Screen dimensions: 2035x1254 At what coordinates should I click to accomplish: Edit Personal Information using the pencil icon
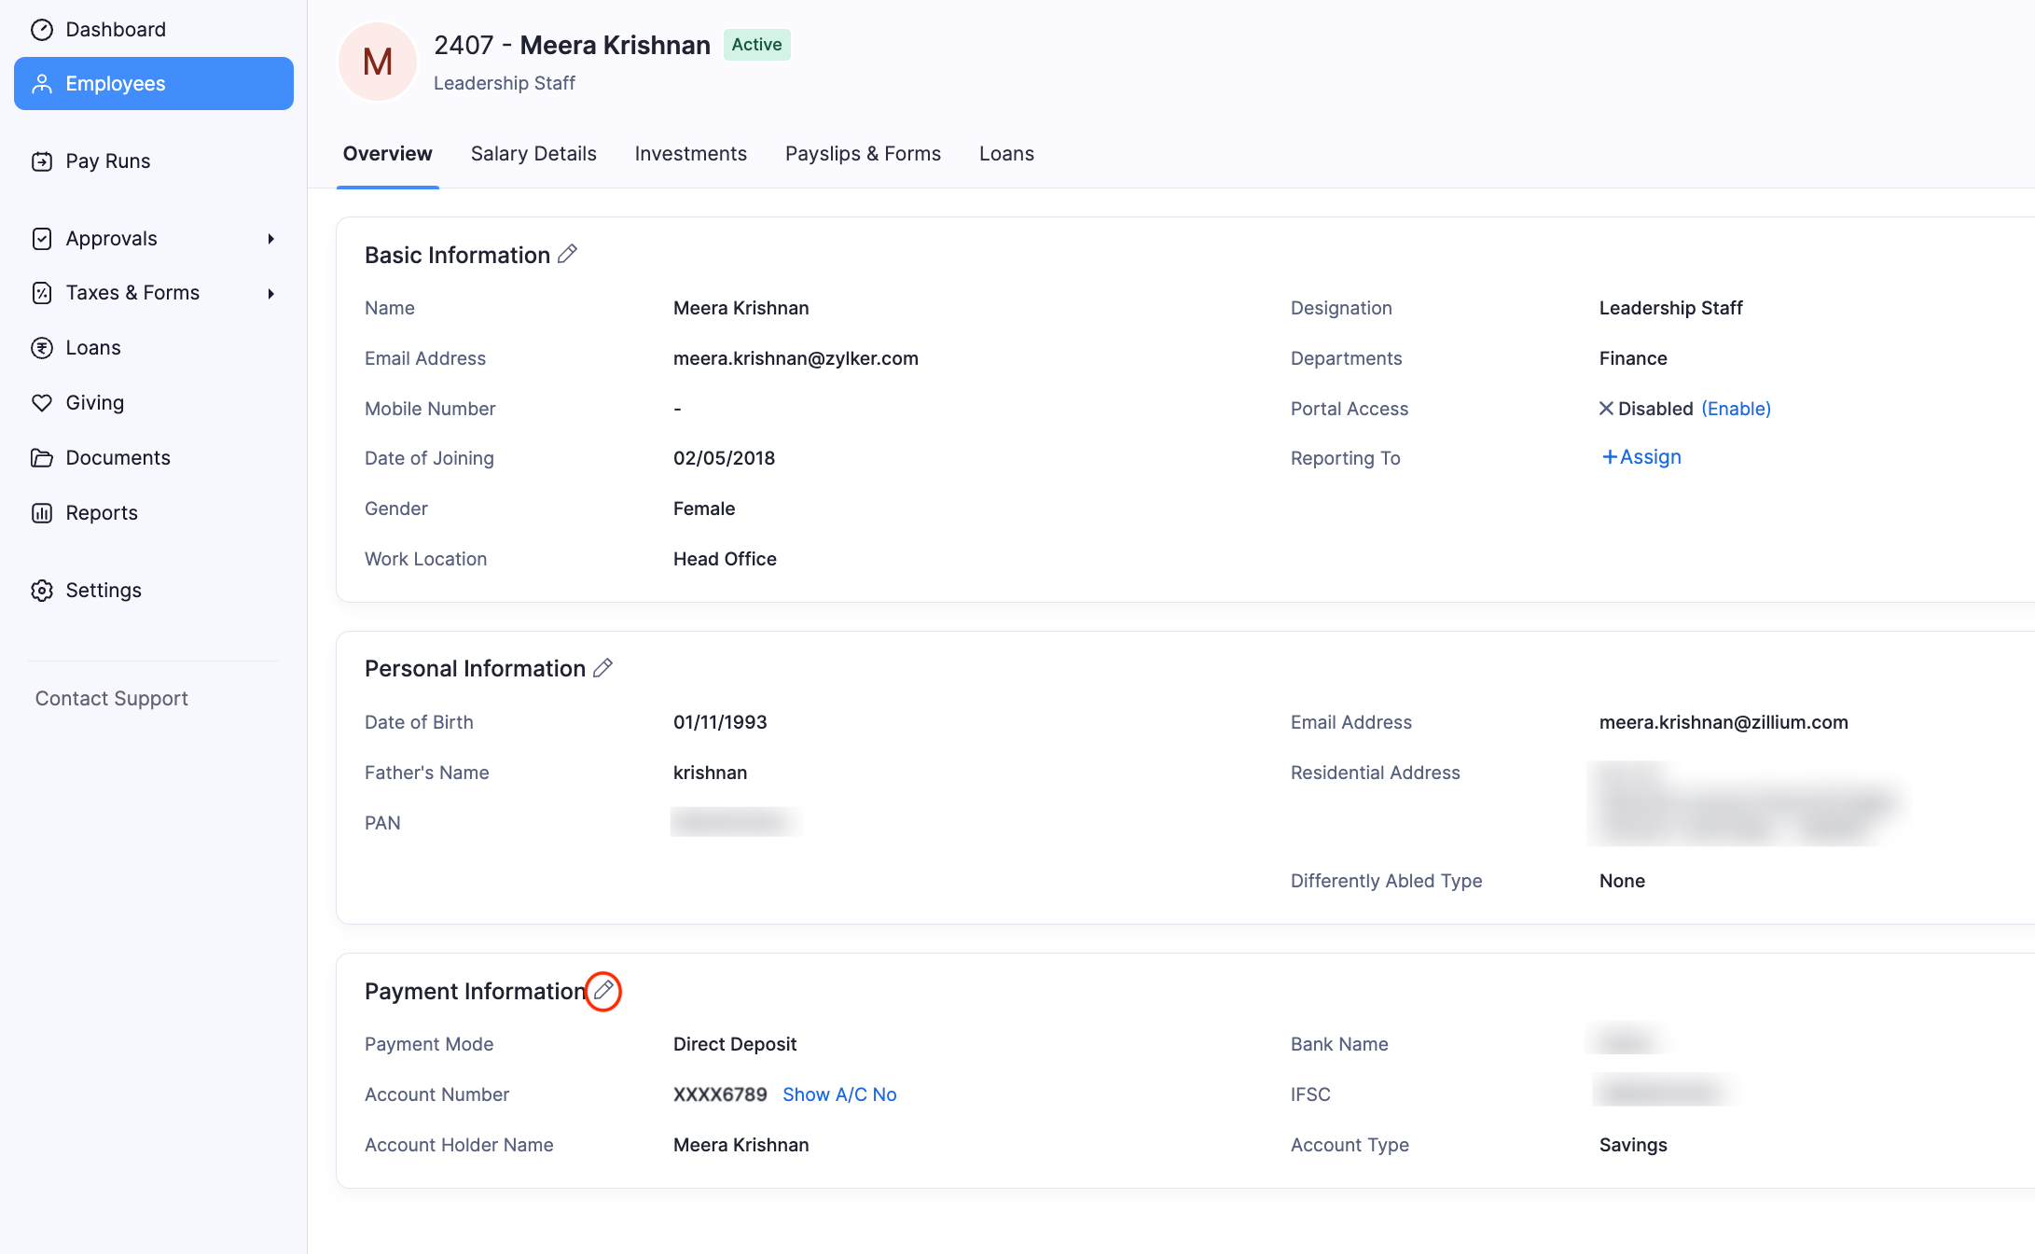[602, 667]
